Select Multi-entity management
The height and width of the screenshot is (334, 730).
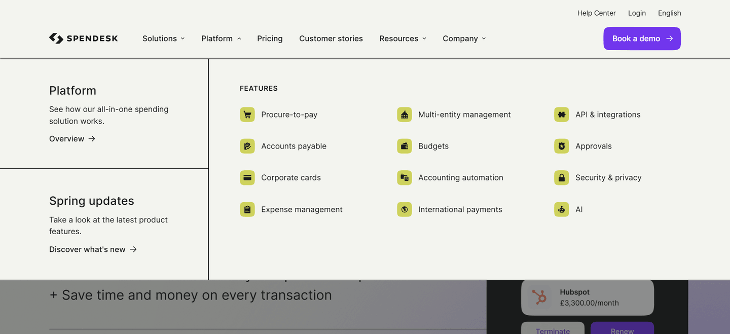click(x=454, y=115)
